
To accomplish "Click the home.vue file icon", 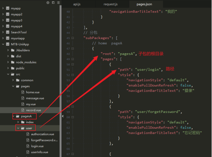I will (x=23, y=92).
